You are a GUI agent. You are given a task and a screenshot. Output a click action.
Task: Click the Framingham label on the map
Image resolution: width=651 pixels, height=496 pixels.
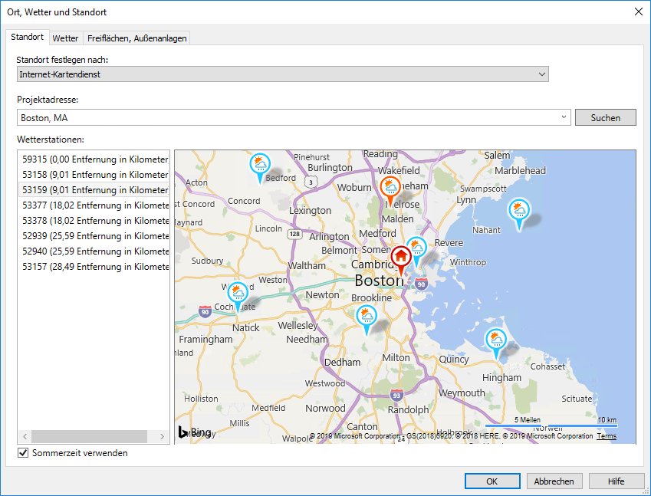pyautogui.click(x=205, y=340)
